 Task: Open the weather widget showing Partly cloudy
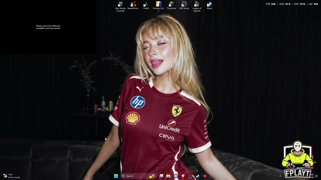click(12, 176)
